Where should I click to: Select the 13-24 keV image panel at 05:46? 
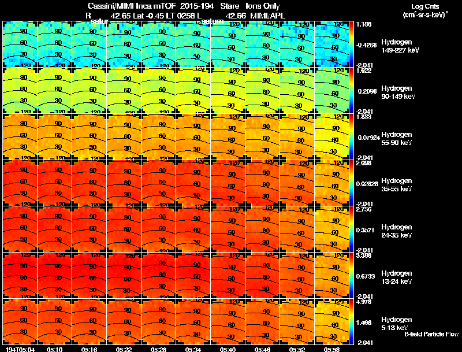click(263, 276)
